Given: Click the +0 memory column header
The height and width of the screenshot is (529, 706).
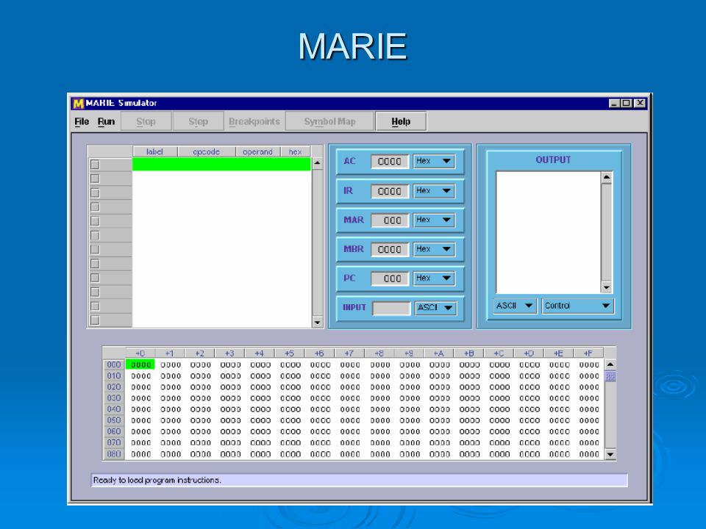Looking at the screenshot, I should pyautogui.click(x=140, y=353).
